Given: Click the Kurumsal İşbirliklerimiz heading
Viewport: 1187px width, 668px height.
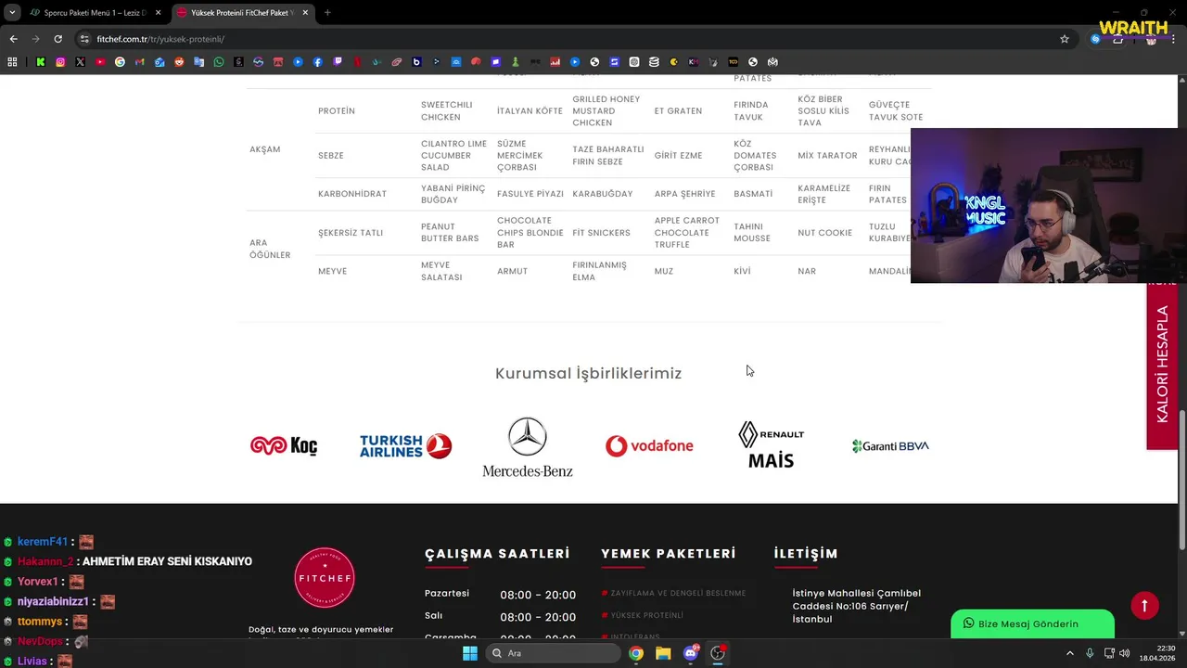Looking at the screenshot, I should [x=589, y=373].
